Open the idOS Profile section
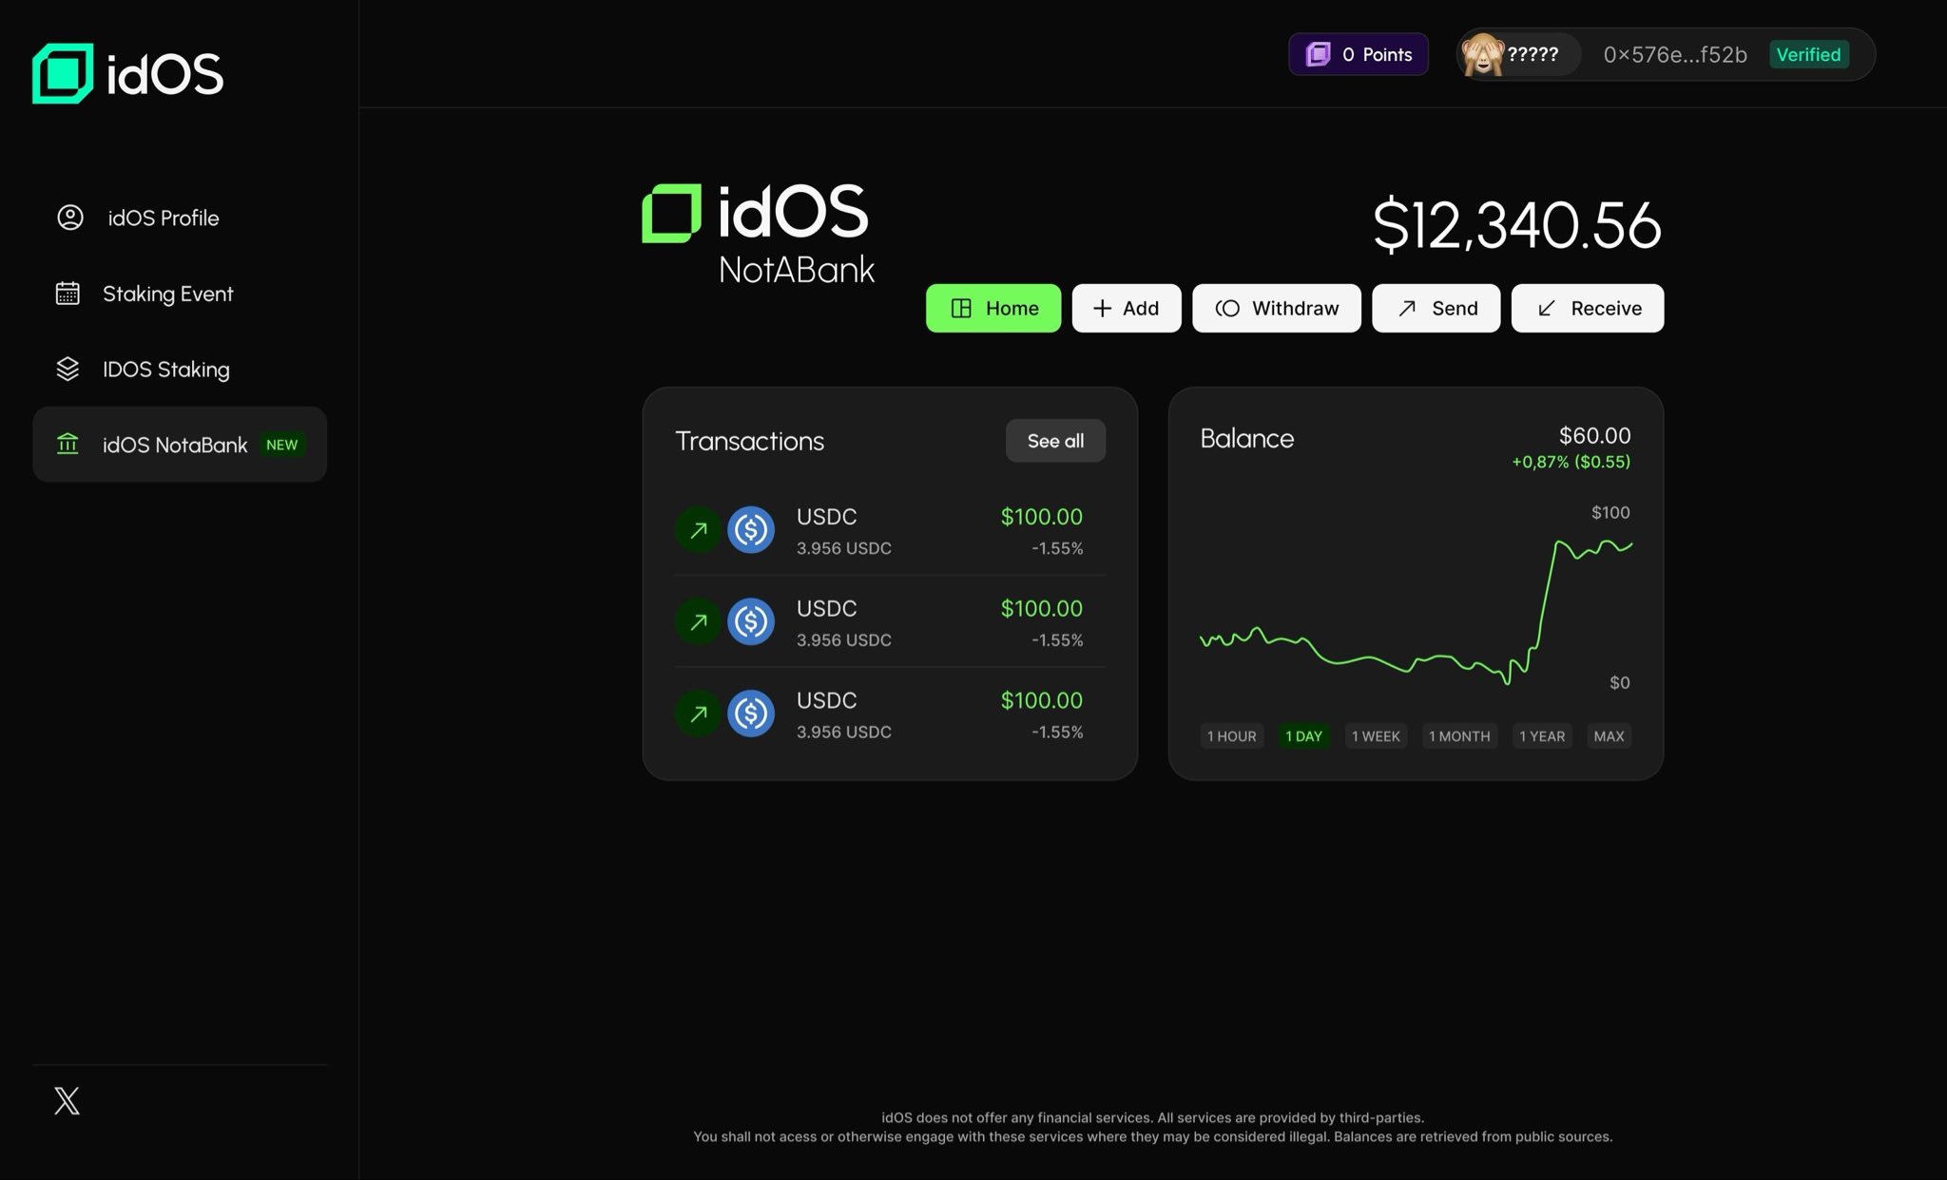The image size is (1947, 1180). tap(162, 218)
